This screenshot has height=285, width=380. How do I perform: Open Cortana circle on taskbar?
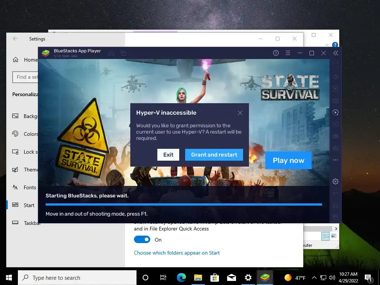[x=145, y=278]
